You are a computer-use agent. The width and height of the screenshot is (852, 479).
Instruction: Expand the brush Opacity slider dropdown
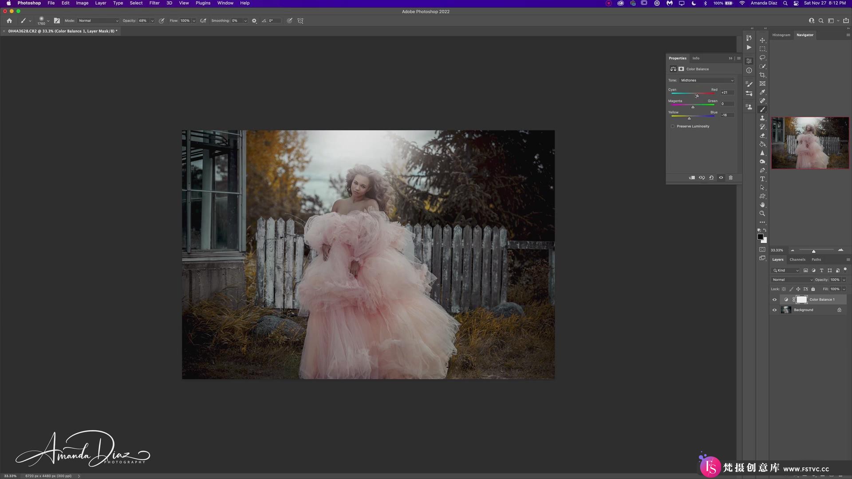pyautogui.click(x=152, y=21)
